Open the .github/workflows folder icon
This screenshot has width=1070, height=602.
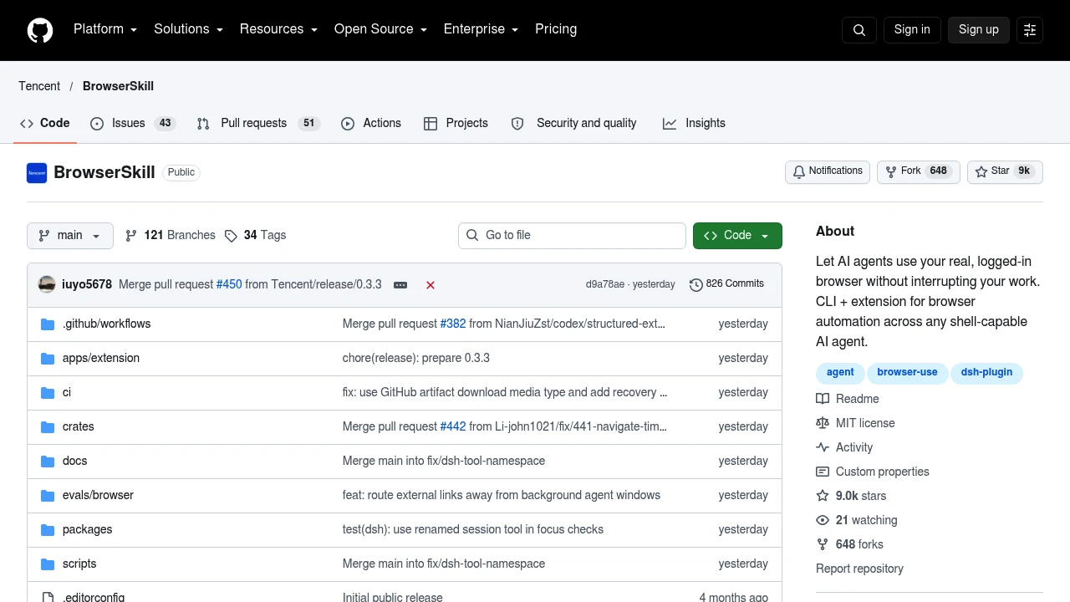pos(48,324)
